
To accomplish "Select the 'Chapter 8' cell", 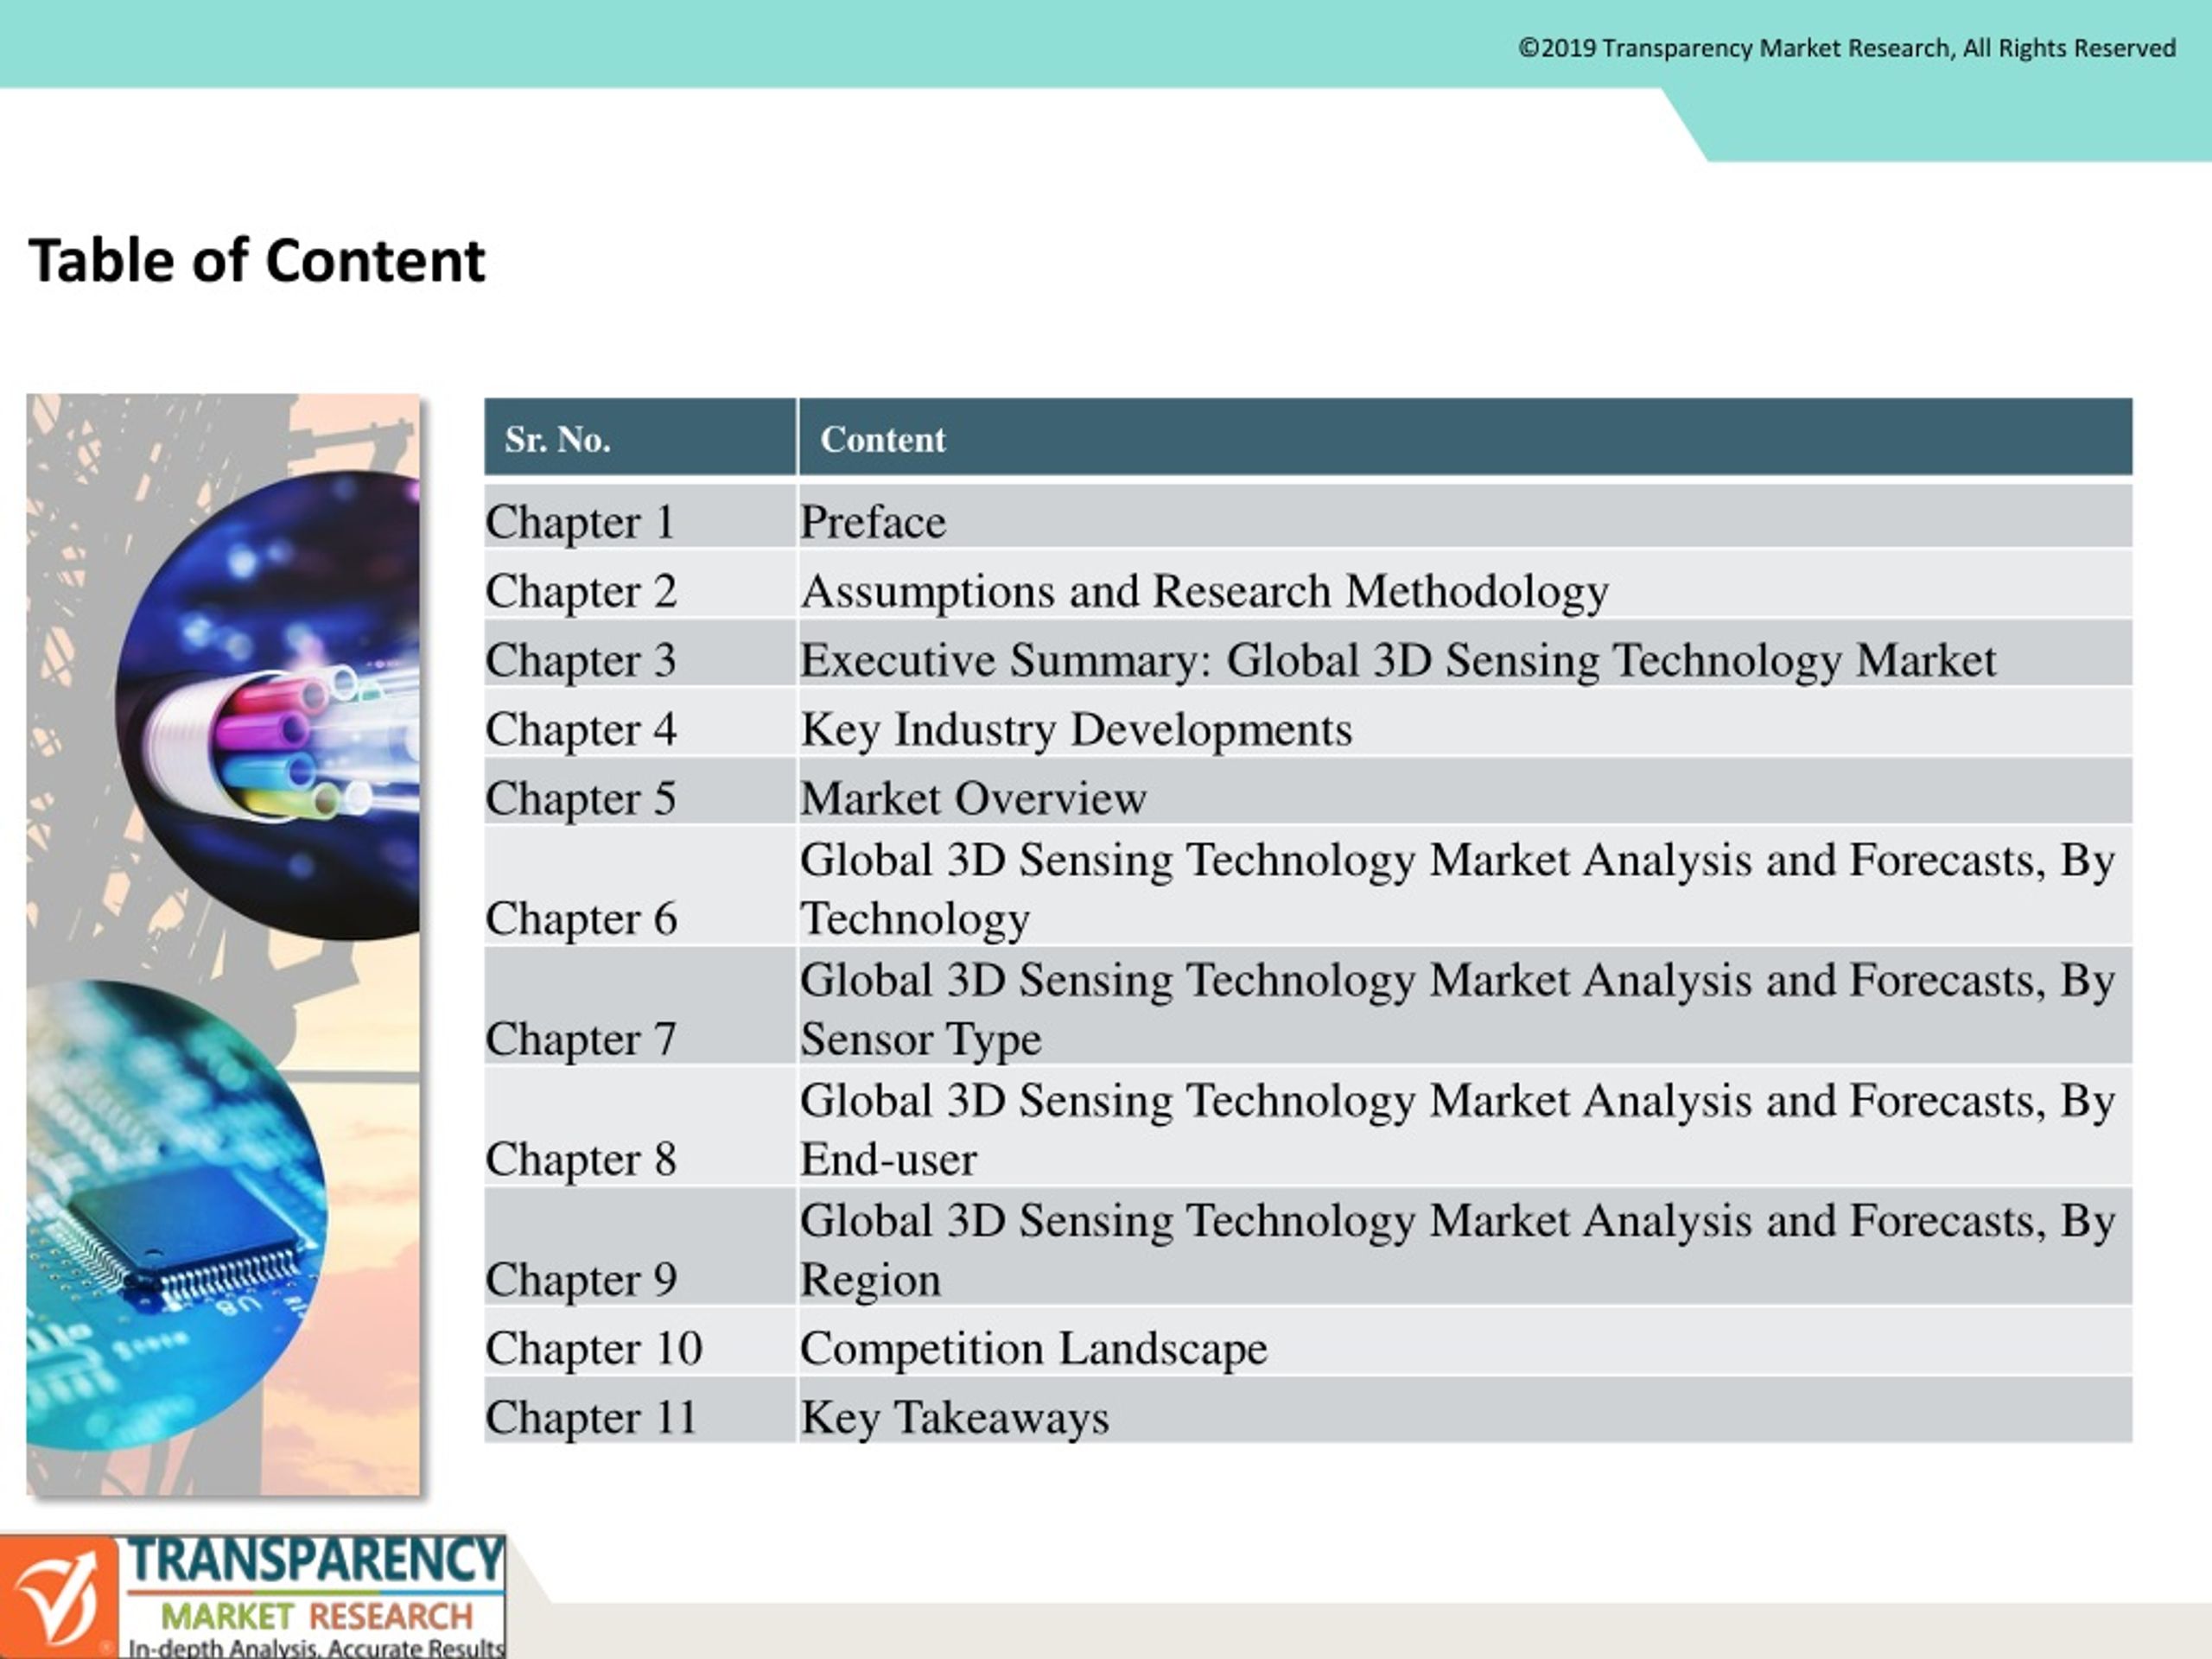I will (640, 1127).
